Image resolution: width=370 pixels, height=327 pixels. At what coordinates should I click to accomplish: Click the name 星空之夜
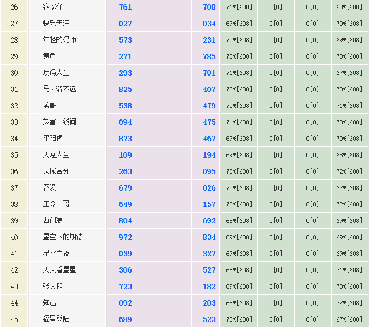56,254
